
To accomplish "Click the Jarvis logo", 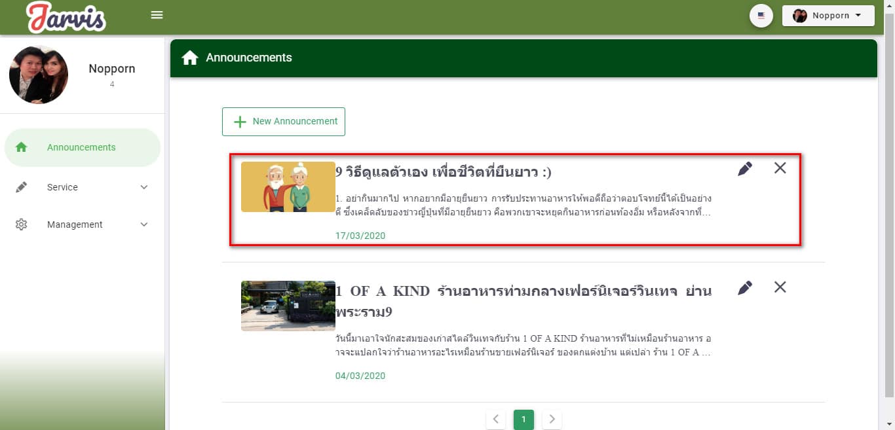I will [x=66, y=17].
